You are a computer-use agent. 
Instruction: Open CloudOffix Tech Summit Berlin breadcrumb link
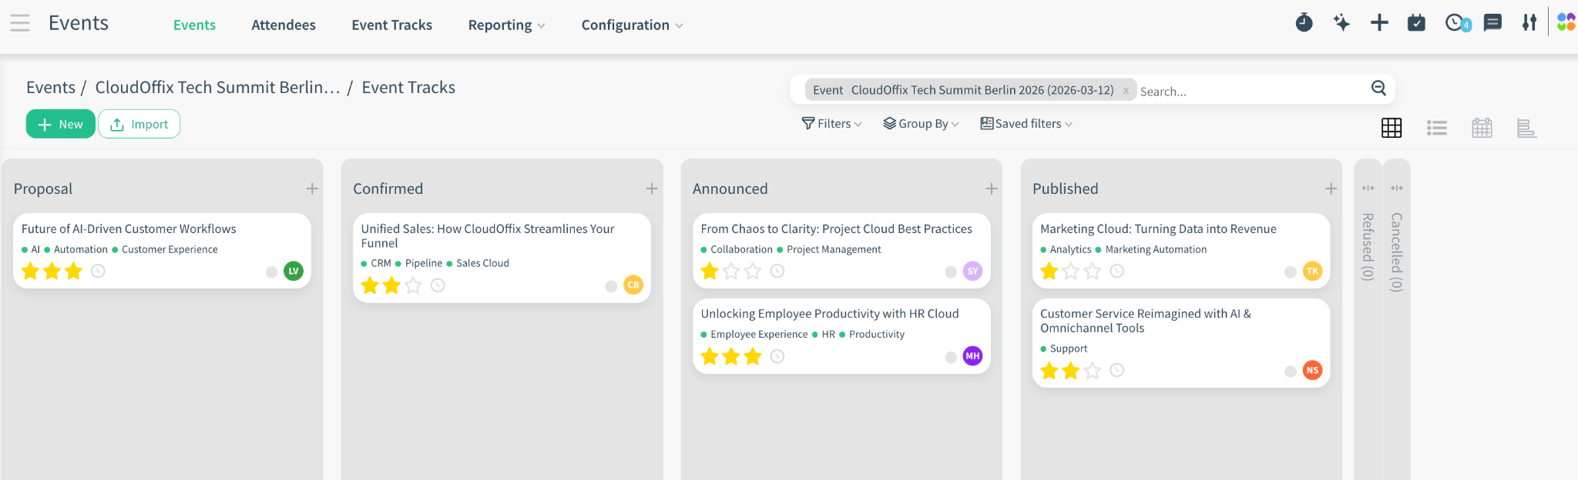tap(217, 87)
